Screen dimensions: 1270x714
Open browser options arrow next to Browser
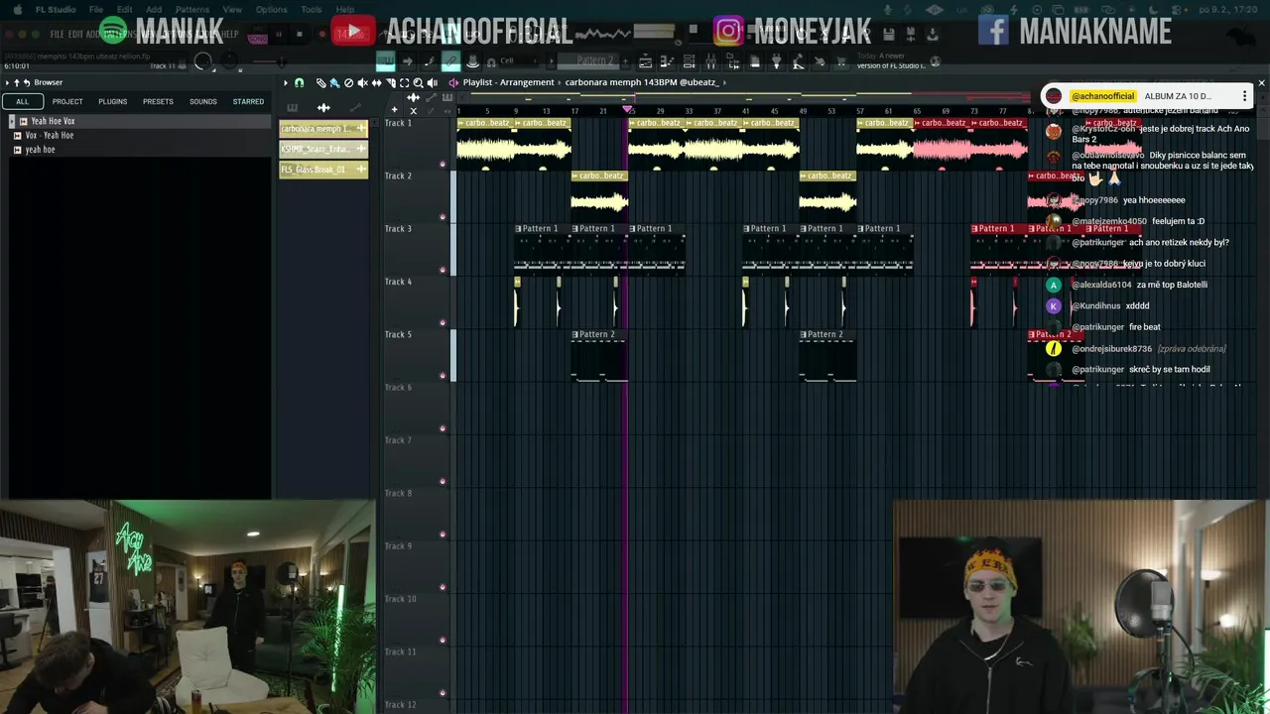point(7,82)
